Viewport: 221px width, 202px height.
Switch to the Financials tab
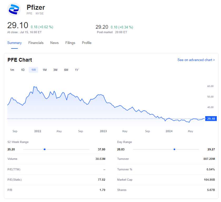(x=36, y=43)
